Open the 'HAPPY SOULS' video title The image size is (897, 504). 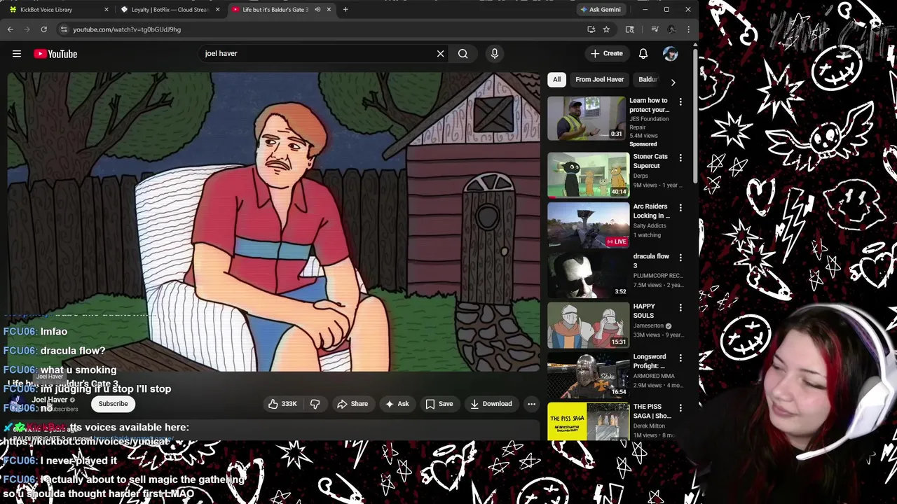(645, 311)
